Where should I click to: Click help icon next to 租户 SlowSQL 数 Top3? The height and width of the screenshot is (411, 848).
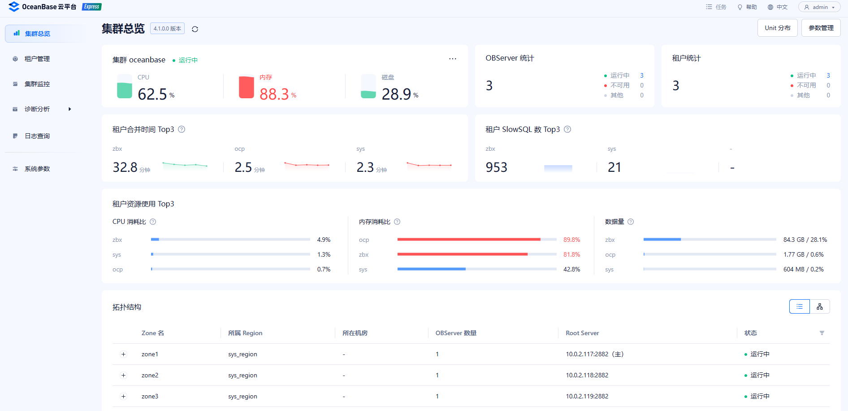point(567,129)
